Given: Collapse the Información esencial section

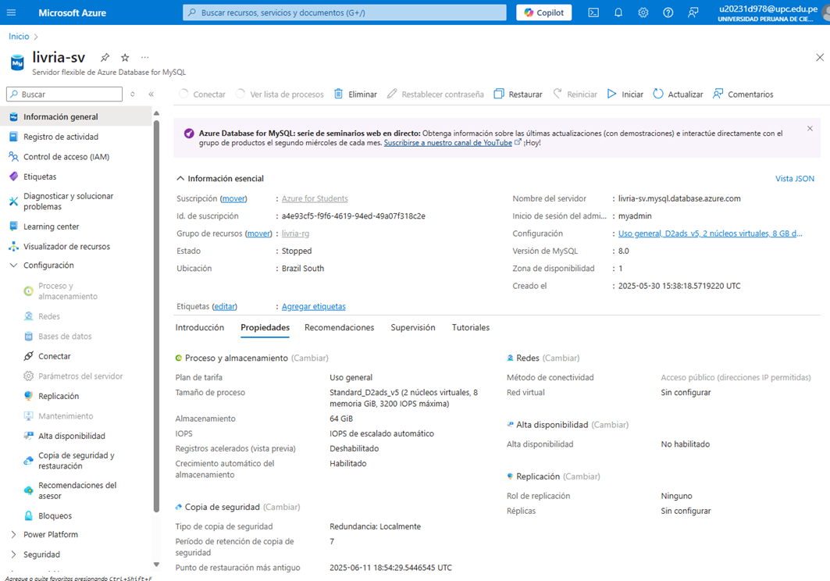Looking at the screenshot, I should point(220,179).
